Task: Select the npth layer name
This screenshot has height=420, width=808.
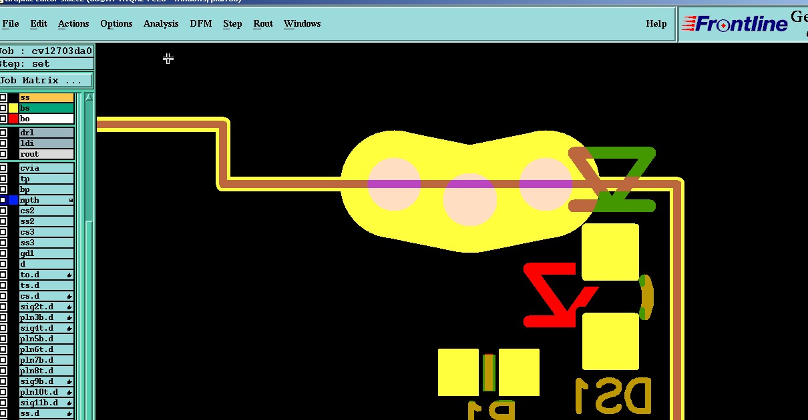Action: click(46, 200)
